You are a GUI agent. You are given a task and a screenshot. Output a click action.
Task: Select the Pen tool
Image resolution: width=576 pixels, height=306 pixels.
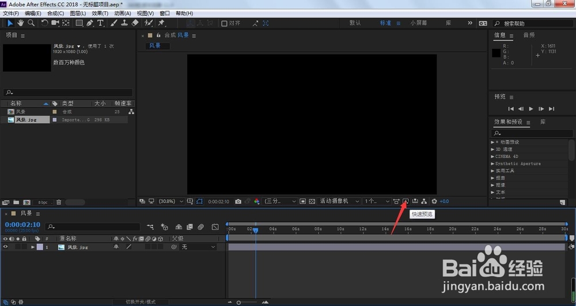click(x=90, y=23)
